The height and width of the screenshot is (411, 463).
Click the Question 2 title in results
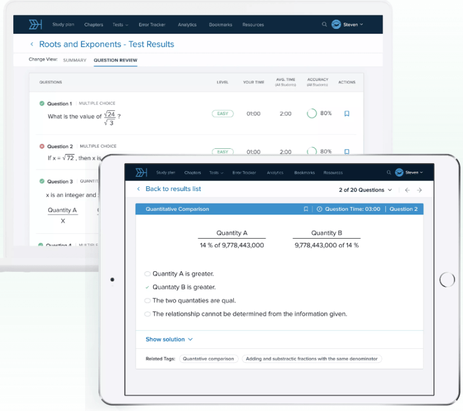click(60, 146)
